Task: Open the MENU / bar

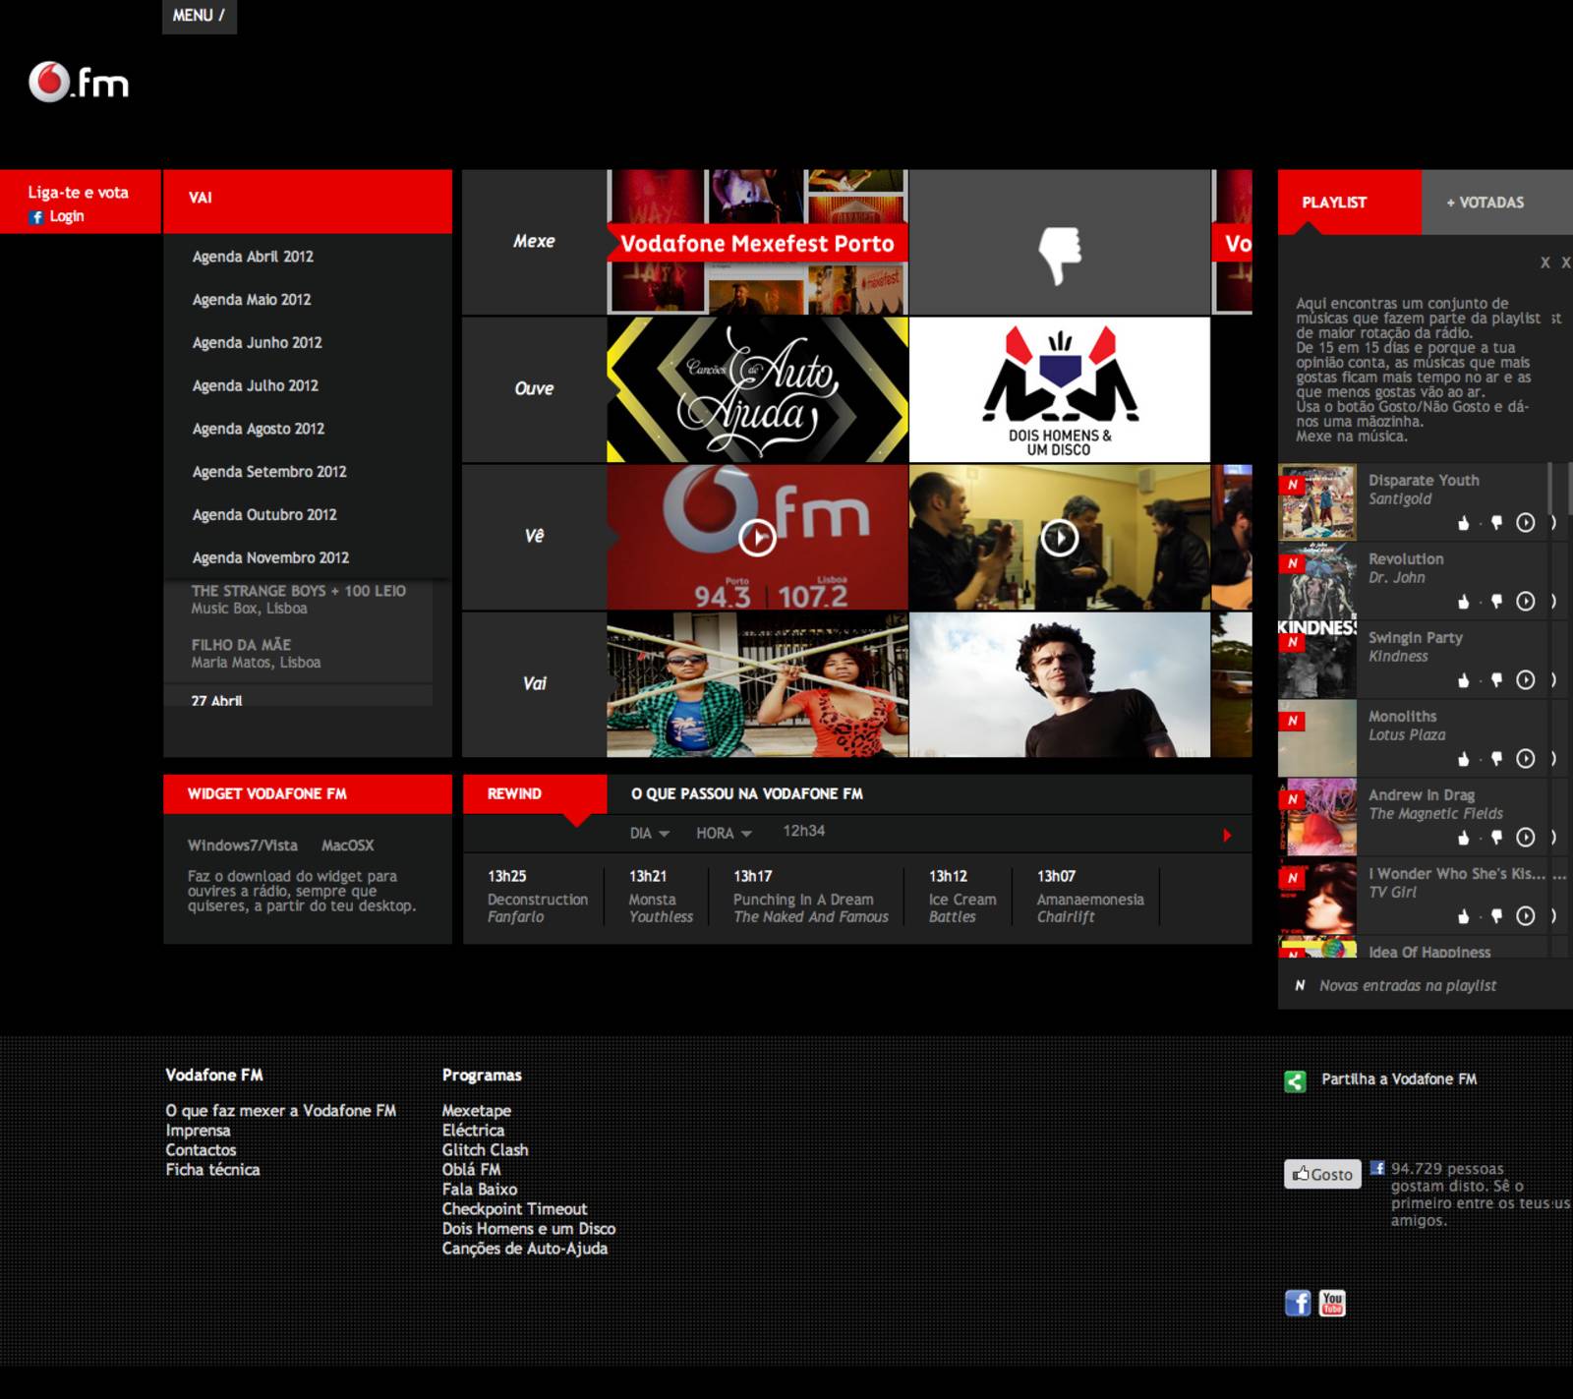Action: (x=200, y=16)
